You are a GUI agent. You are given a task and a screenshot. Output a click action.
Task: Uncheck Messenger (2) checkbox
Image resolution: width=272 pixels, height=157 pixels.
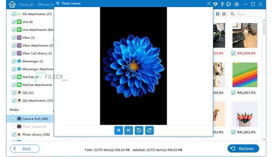coord(14,61)
